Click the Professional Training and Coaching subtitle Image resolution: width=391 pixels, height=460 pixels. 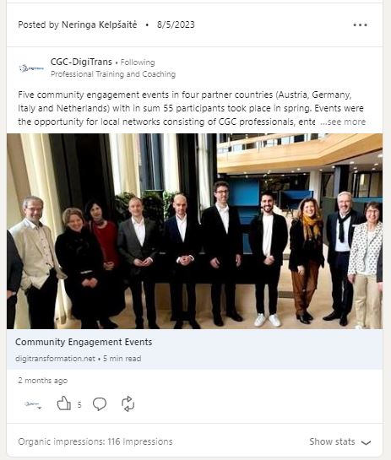[113, 74]
